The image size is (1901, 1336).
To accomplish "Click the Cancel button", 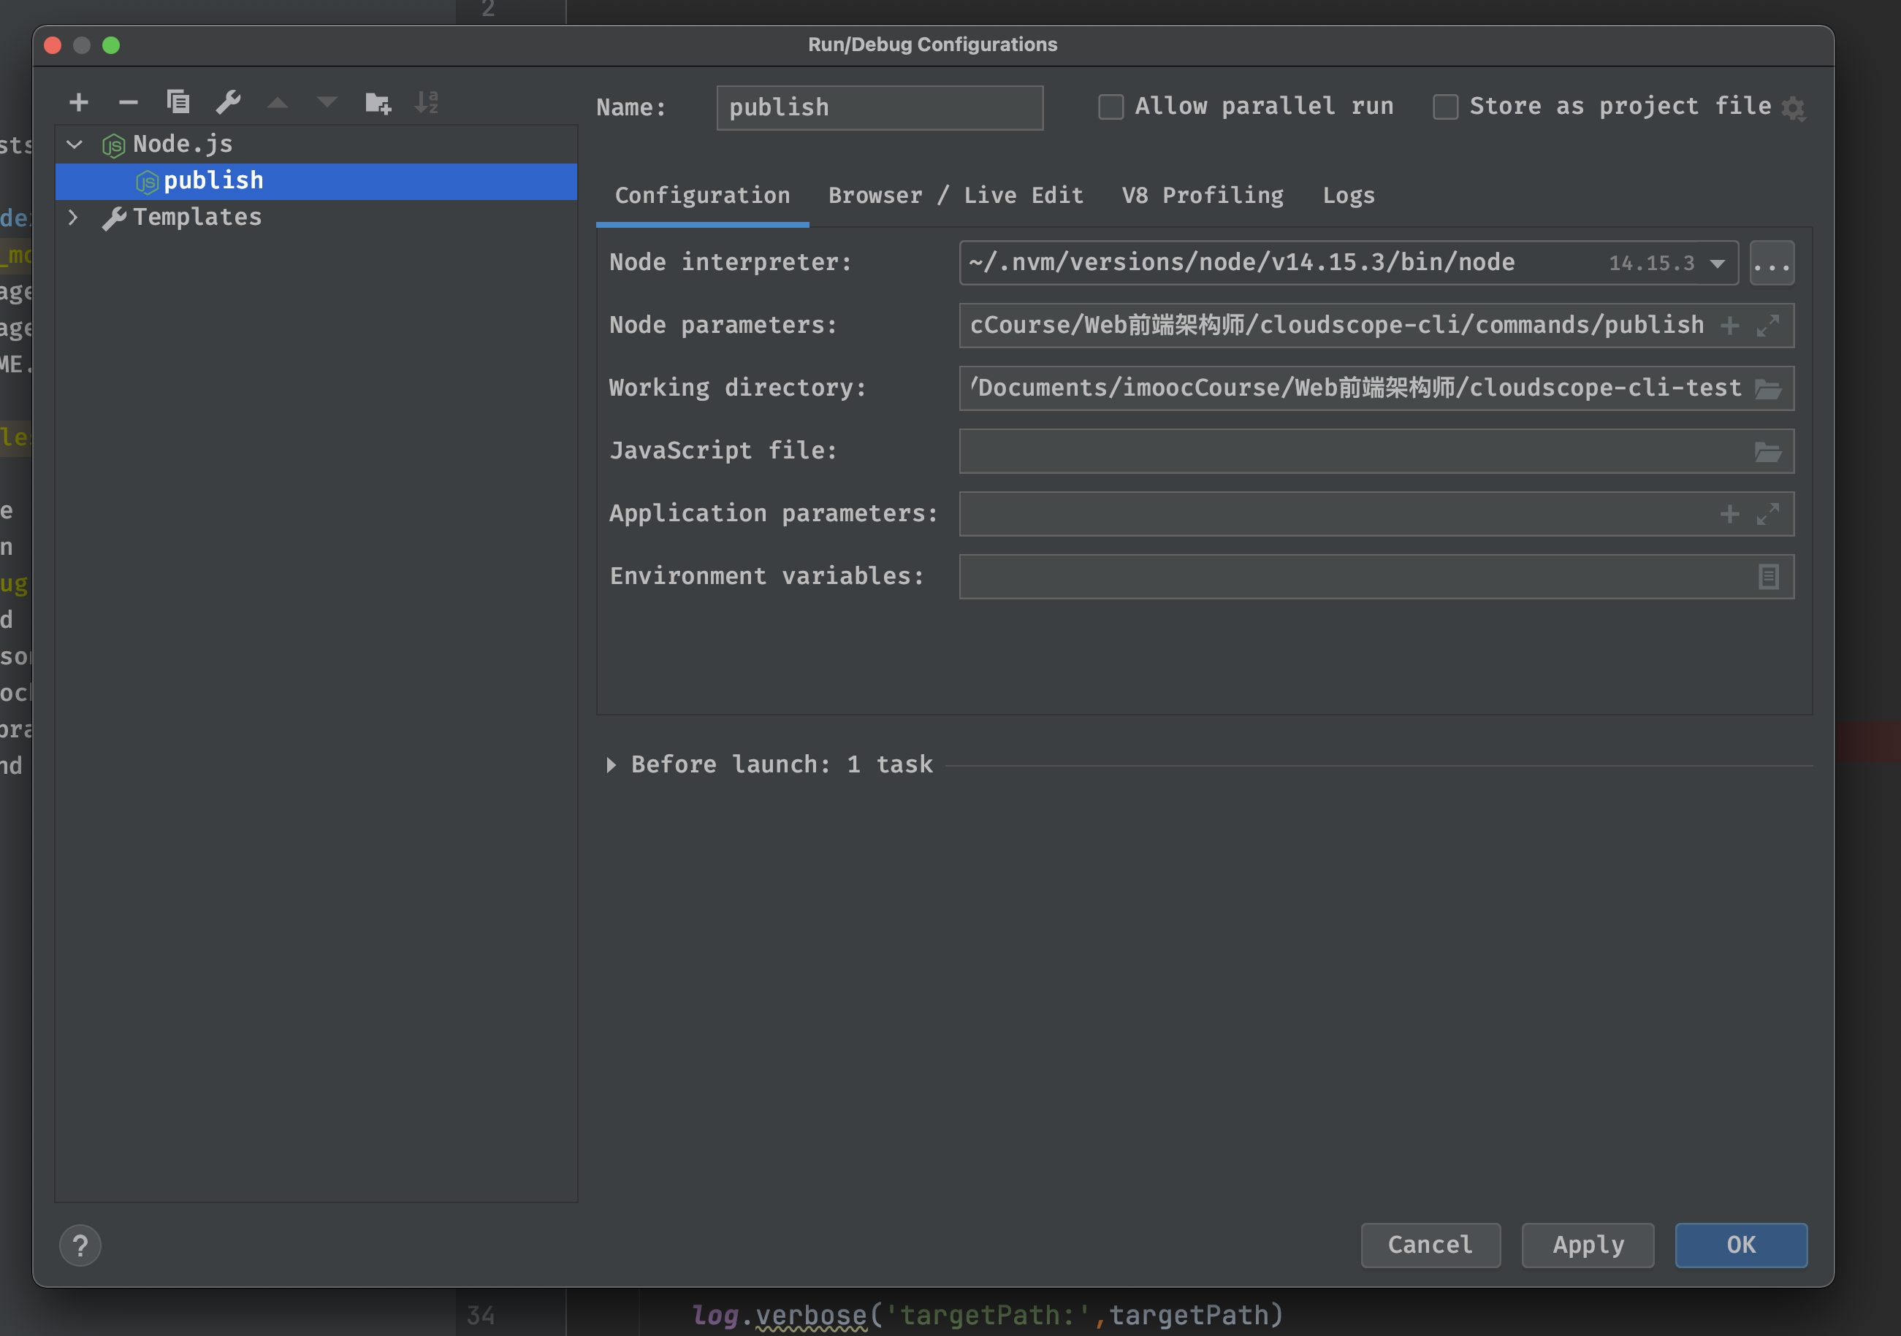I will (1430, 1245).
